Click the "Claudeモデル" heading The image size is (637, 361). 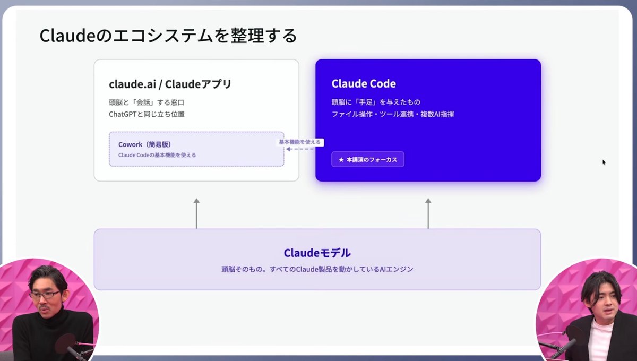click(x=317, y=253)
